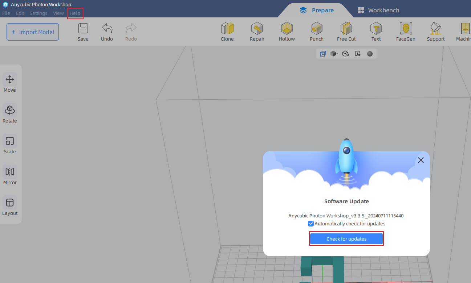
Task: Select the Rotate tool
Action: coord(10,114)
